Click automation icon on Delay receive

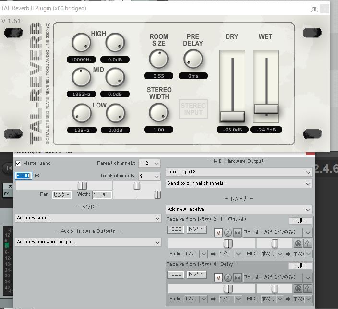[x=298, y=289]
